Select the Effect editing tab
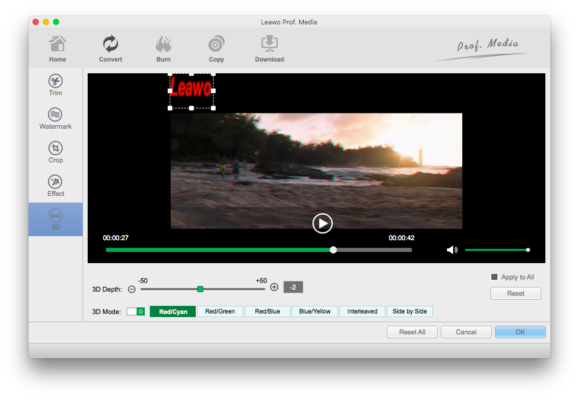This screenshot has height=399, width=579. 56,186
